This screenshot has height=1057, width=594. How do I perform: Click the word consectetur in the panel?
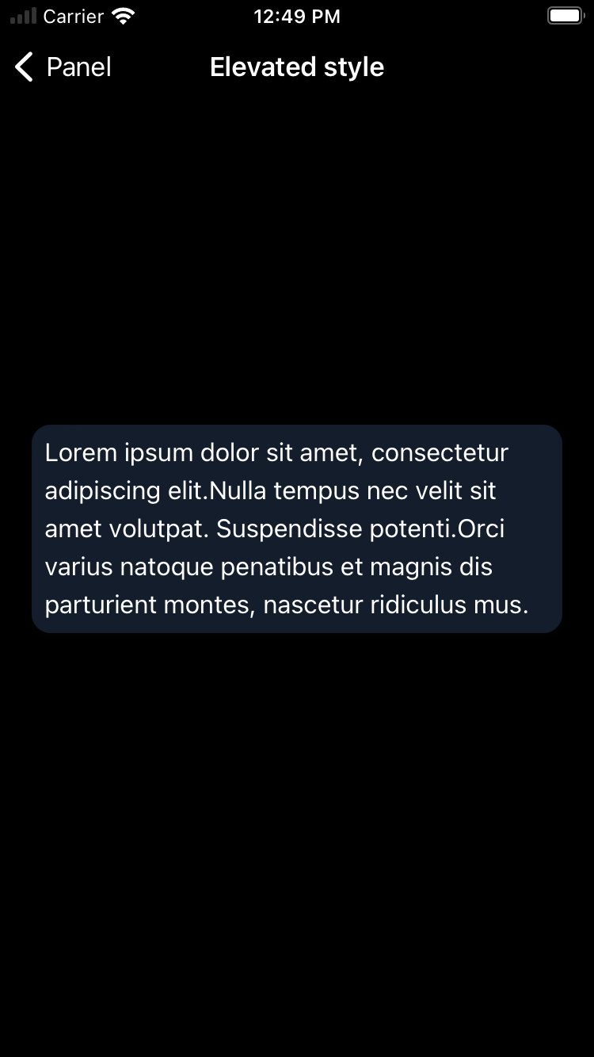[440, 453]
